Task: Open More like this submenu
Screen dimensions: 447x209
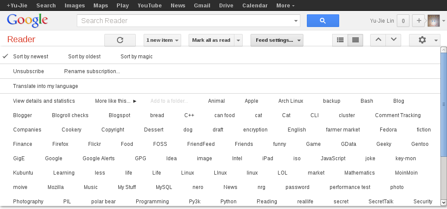Action: click(x=116, y=101)
